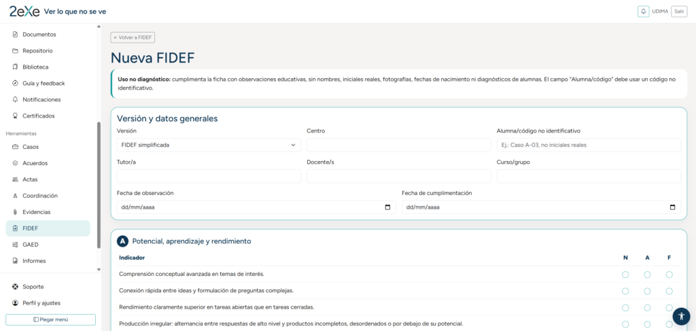Viewport: 696px width, 331px height.
Task: Select F for Conexión rápida entre ideas
Action: [x=669, y=291]
